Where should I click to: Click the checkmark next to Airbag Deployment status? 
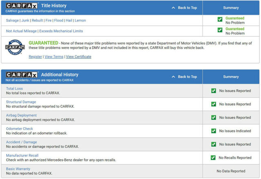tap(213, 117)
